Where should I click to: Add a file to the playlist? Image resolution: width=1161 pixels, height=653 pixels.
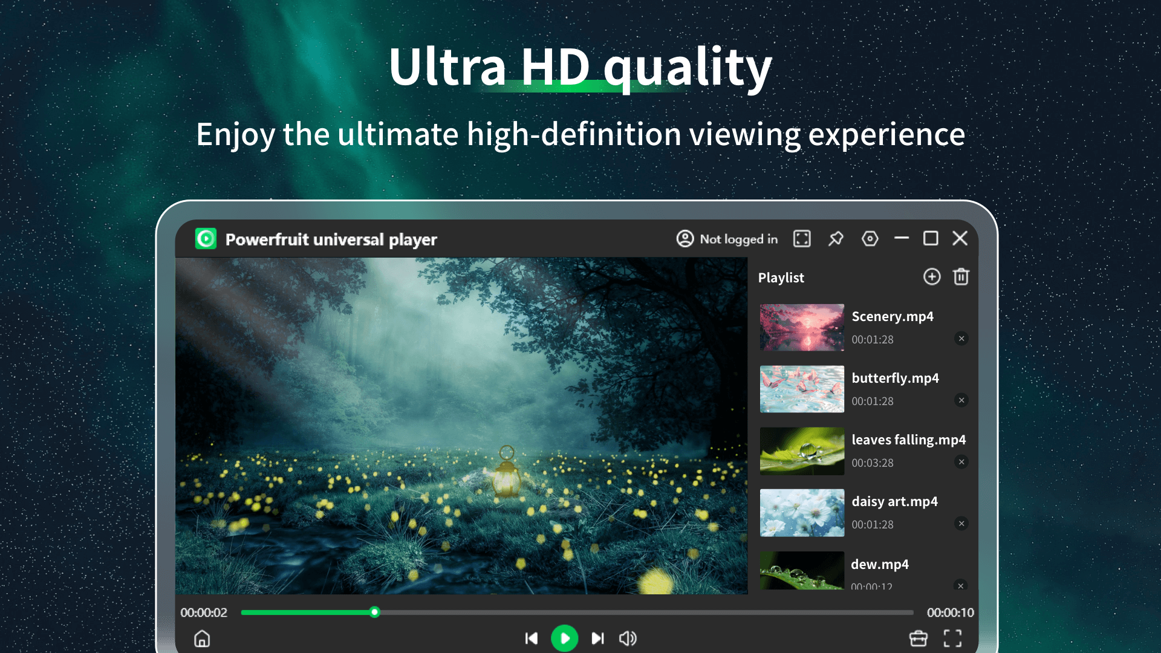coord(932,277)
